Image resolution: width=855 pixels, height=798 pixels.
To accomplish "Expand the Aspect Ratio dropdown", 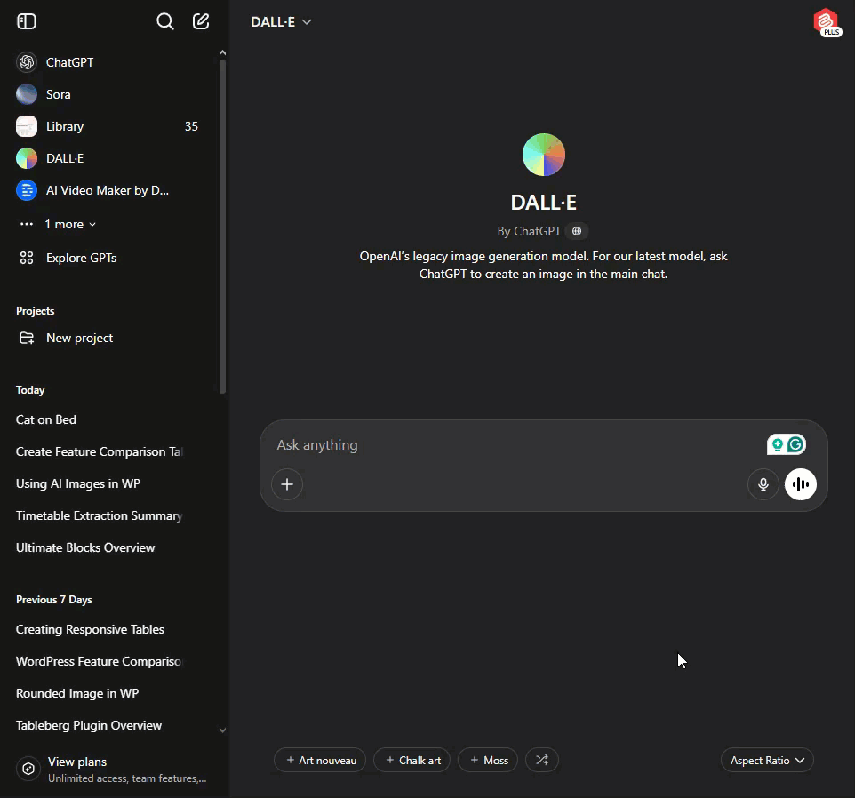I will click(x=767, y=760).
